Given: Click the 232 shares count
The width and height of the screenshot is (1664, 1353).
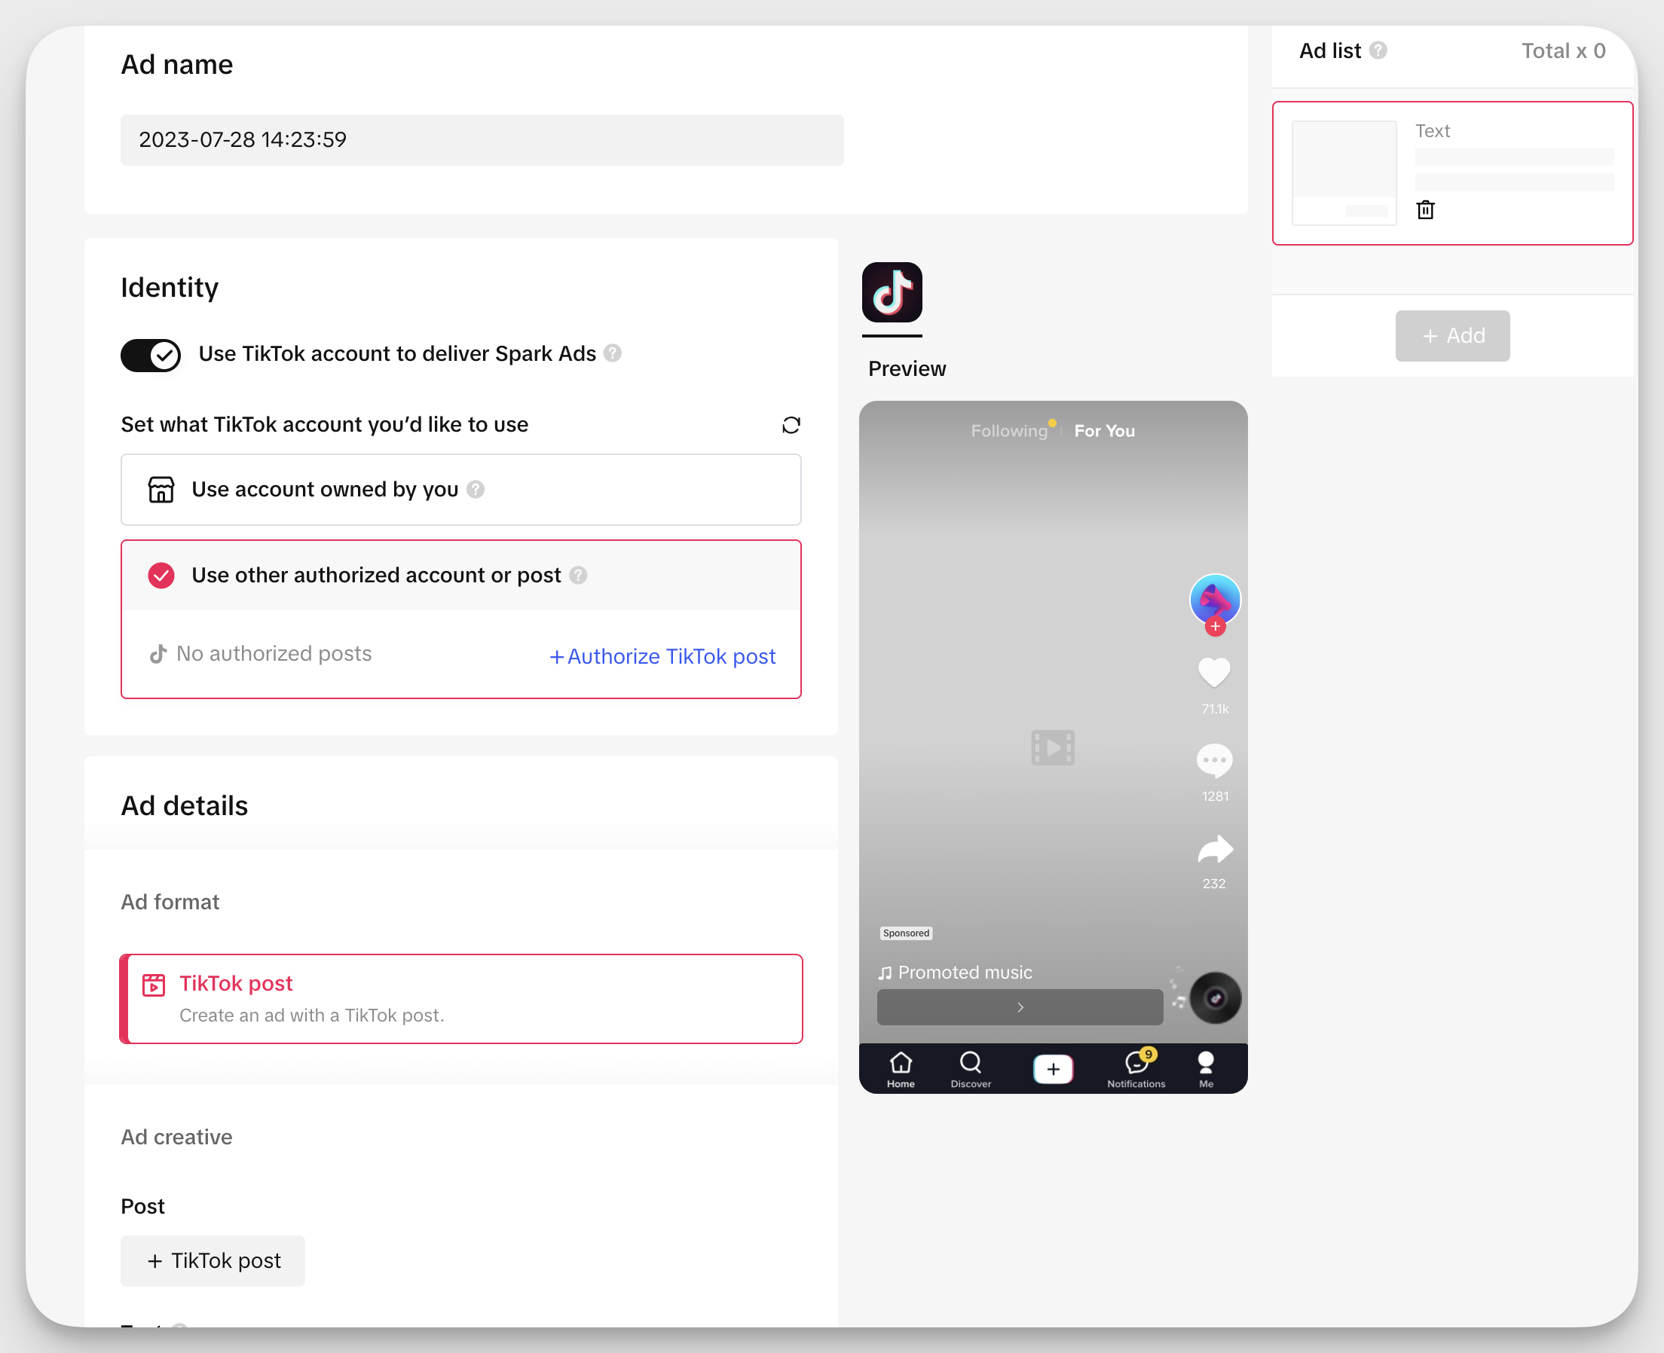Looking at the screenshot, I should (1213, 883).
